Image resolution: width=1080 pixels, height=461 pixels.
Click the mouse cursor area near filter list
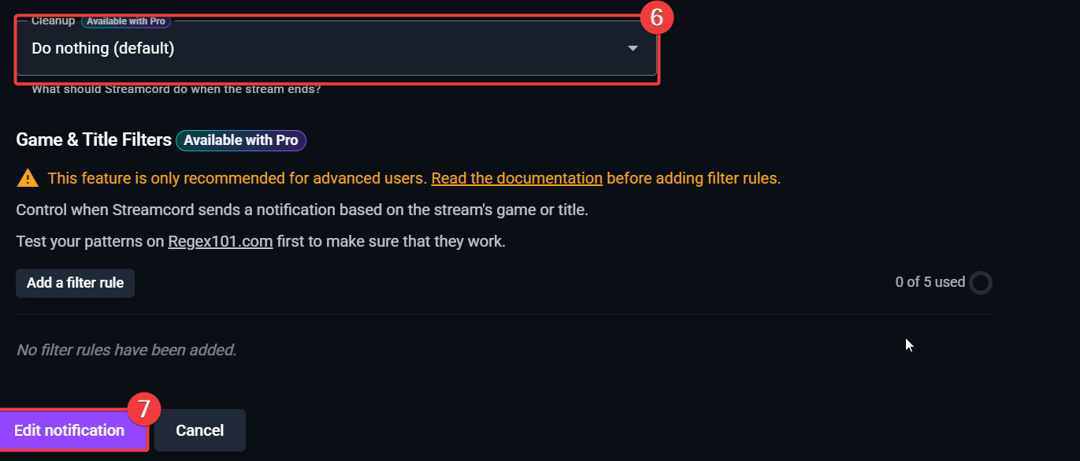click(x=907, y=344)
